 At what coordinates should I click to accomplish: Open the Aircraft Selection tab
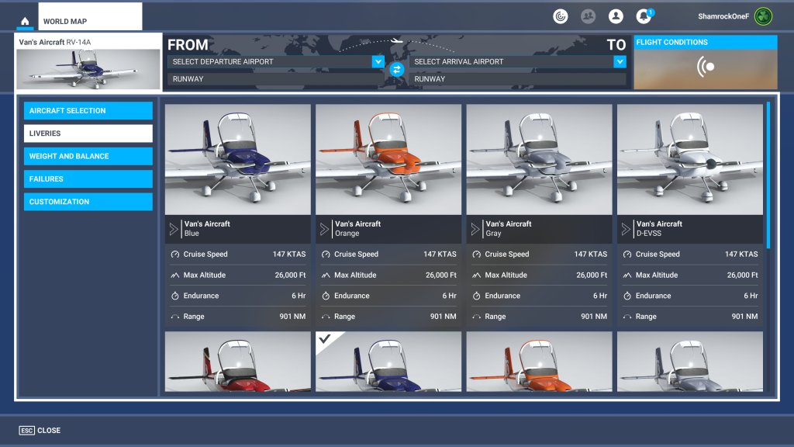tap(88, 111)
